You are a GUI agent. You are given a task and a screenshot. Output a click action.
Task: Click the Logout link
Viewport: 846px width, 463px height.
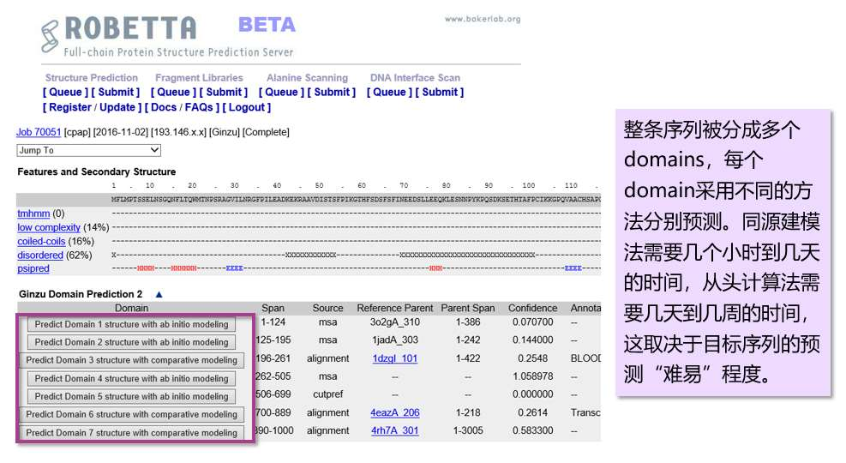point(247,107)
